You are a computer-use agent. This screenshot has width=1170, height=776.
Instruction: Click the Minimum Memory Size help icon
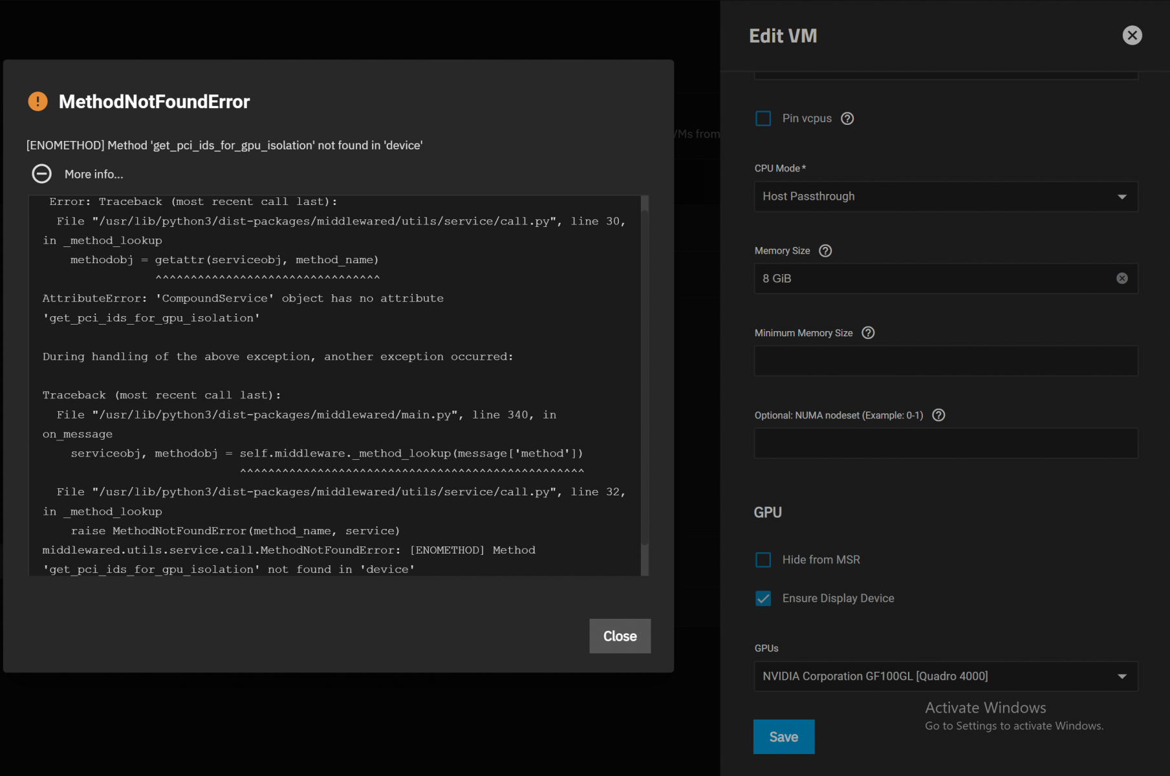[868, 333]
